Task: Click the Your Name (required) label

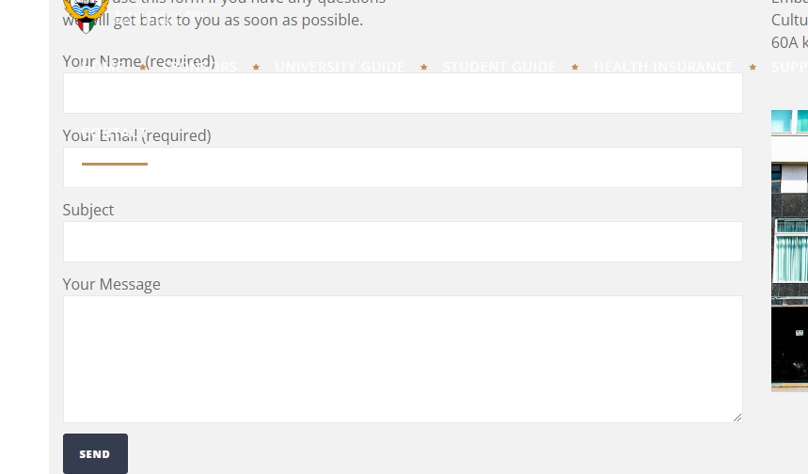Action: pos(139,61)
